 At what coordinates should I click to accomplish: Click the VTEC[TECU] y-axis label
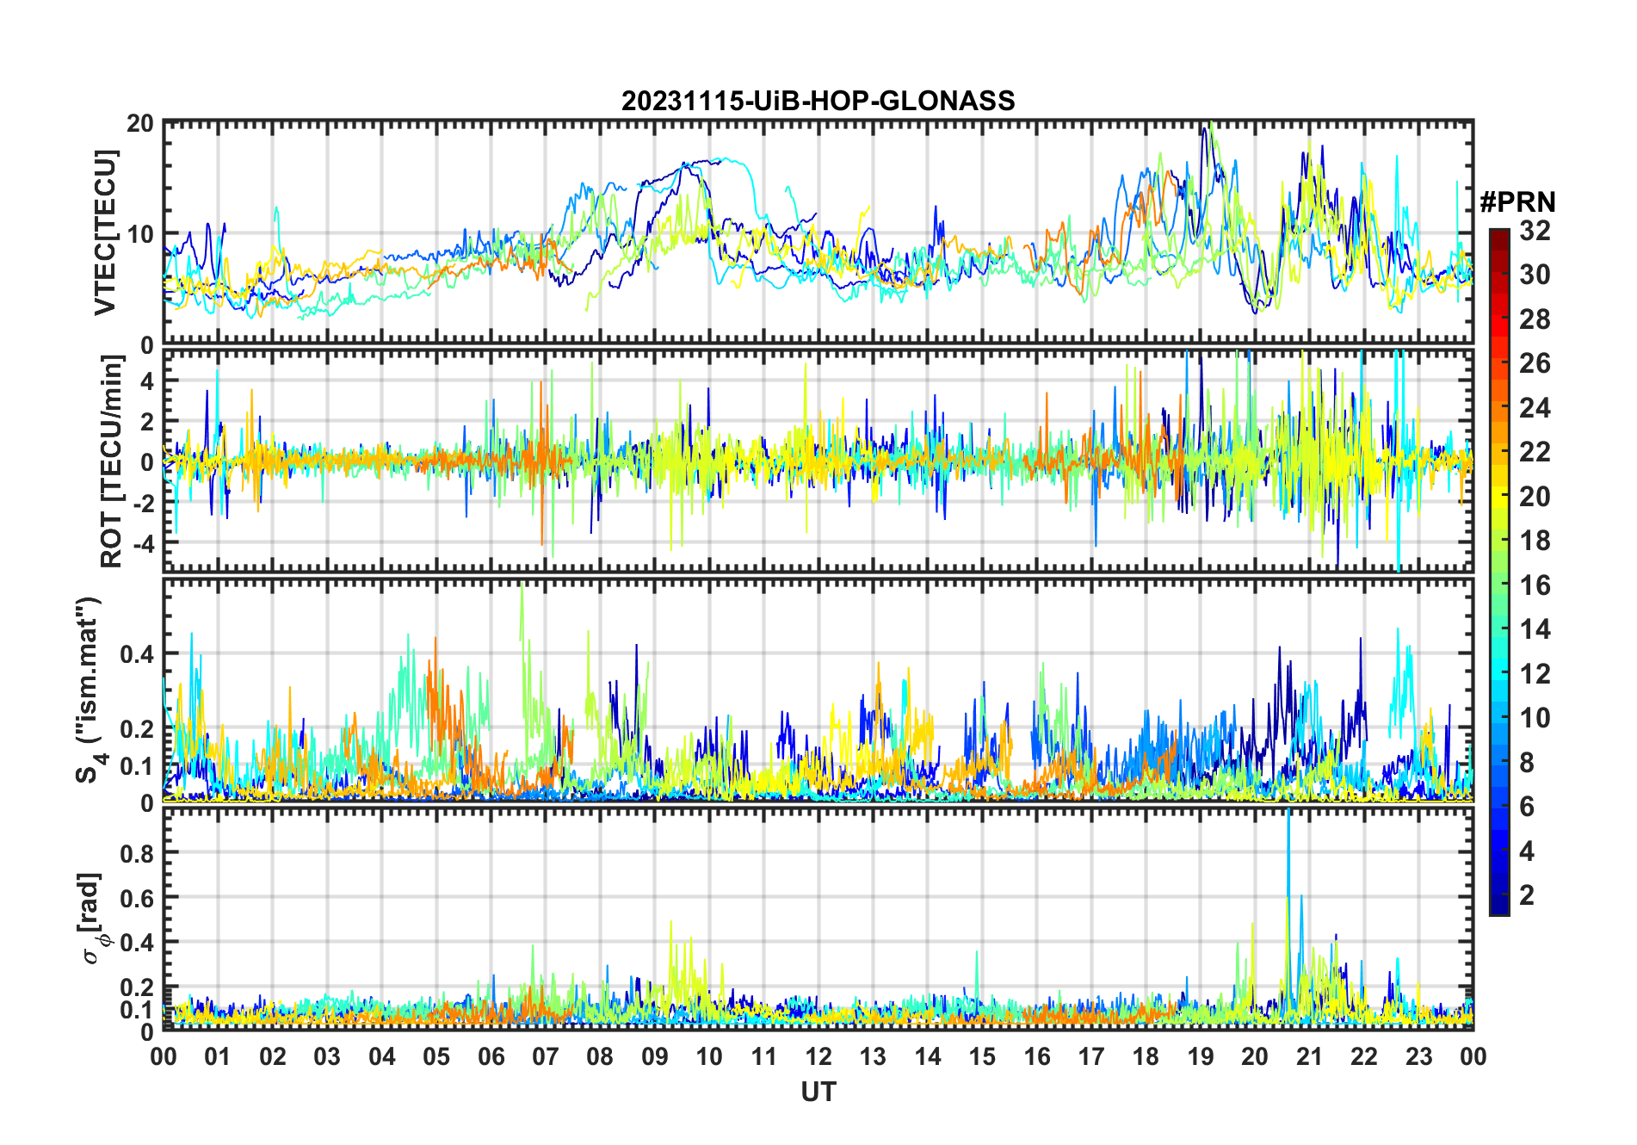(x=105, y=233)
